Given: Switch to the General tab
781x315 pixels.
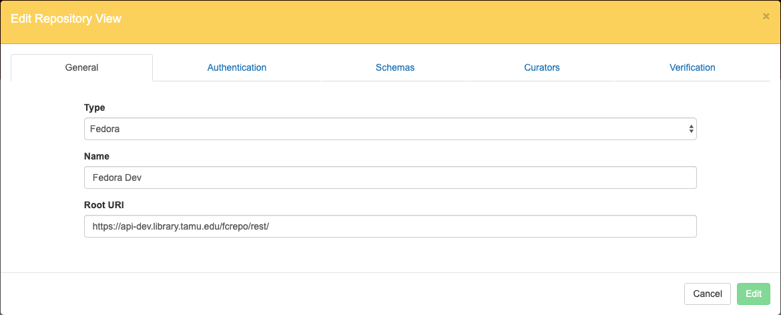Looking at the screenshot, I should click(81, 67).
